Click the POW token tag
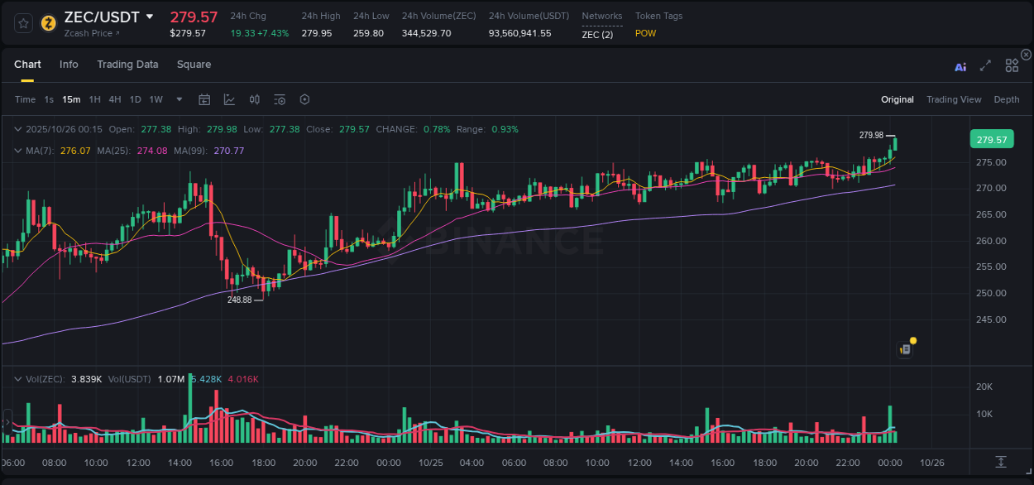1034x485 pixels. [645, 34]
